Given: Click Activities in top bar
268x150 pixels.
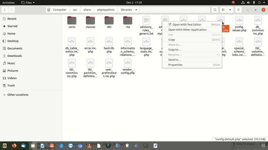Looking at the screenshot, I should (8, 2).
